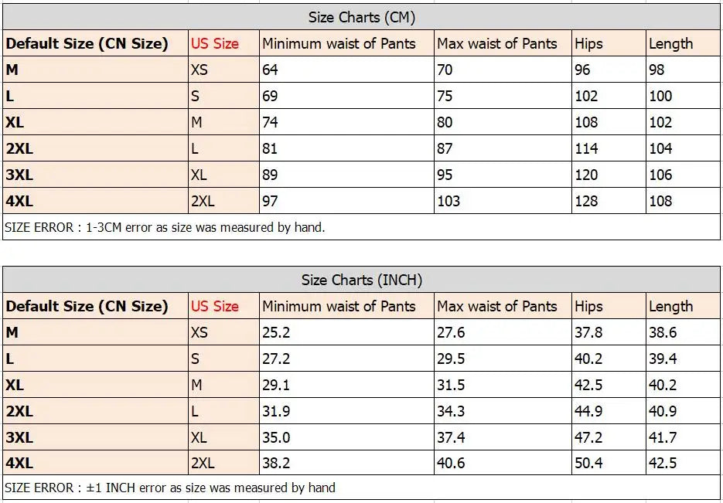Click the '±1 INCH error' size note row

pyautogui.click(x=169, y=488)
